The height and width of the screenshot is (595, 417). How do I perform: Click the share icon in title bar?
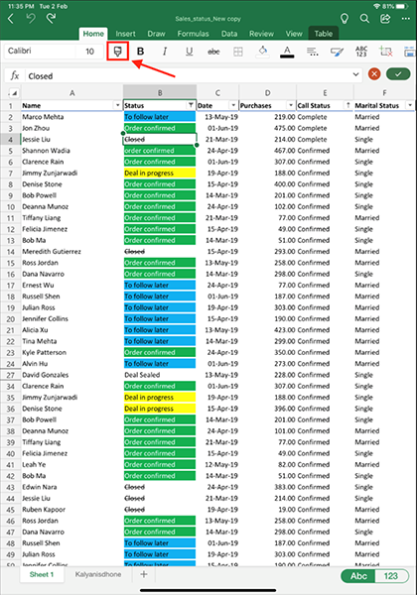(385, 19)
